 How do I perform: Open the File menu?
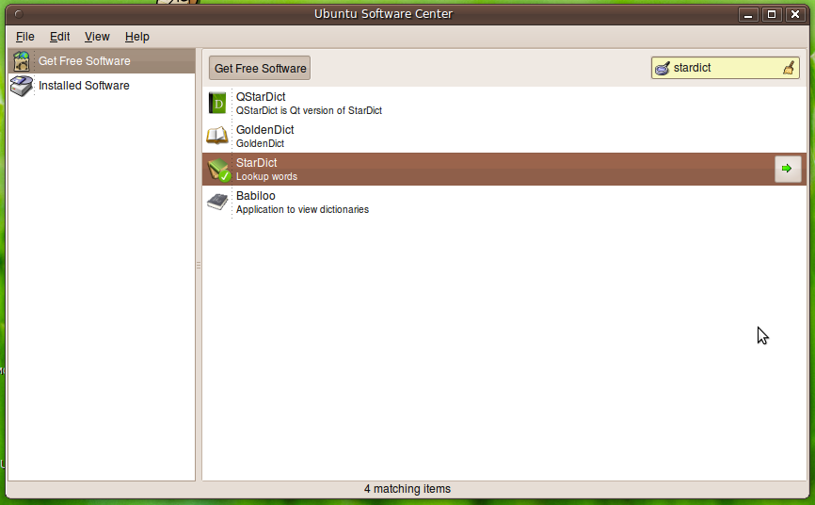click(x=25, y=37)
